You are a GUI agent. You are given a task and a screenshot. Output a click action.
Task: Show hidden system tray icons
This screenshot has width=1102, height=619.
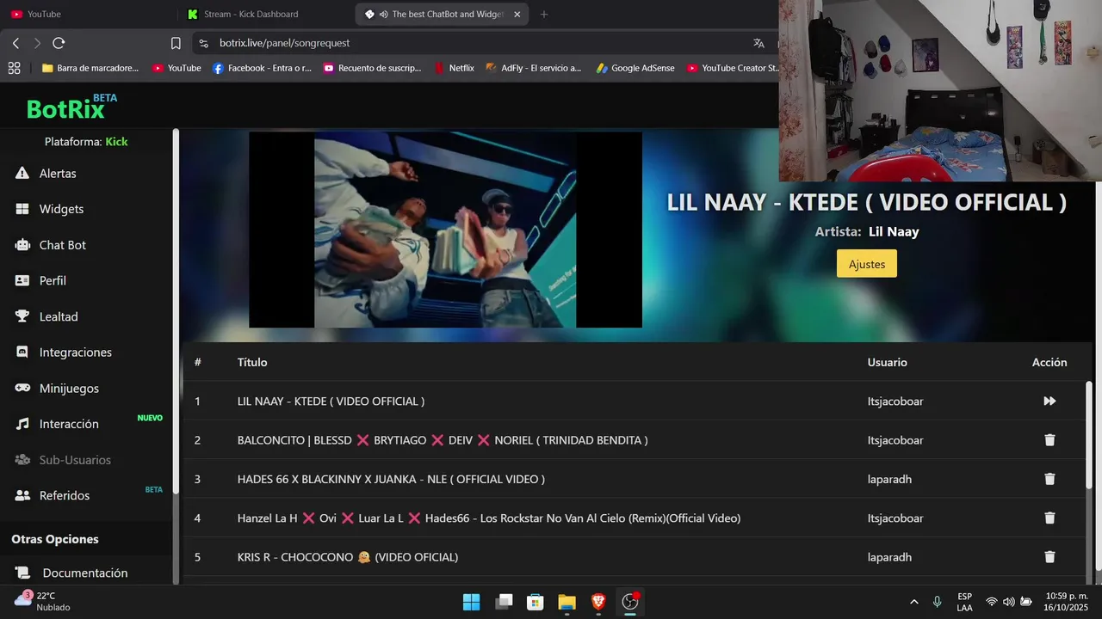[x=913, y=602]
